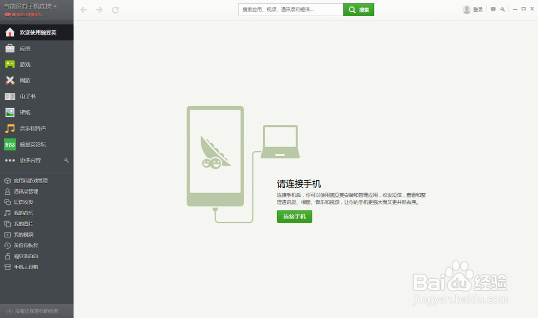The image size is (538, 318).
Task: Focus the search input field
Action: click(291, 10)
